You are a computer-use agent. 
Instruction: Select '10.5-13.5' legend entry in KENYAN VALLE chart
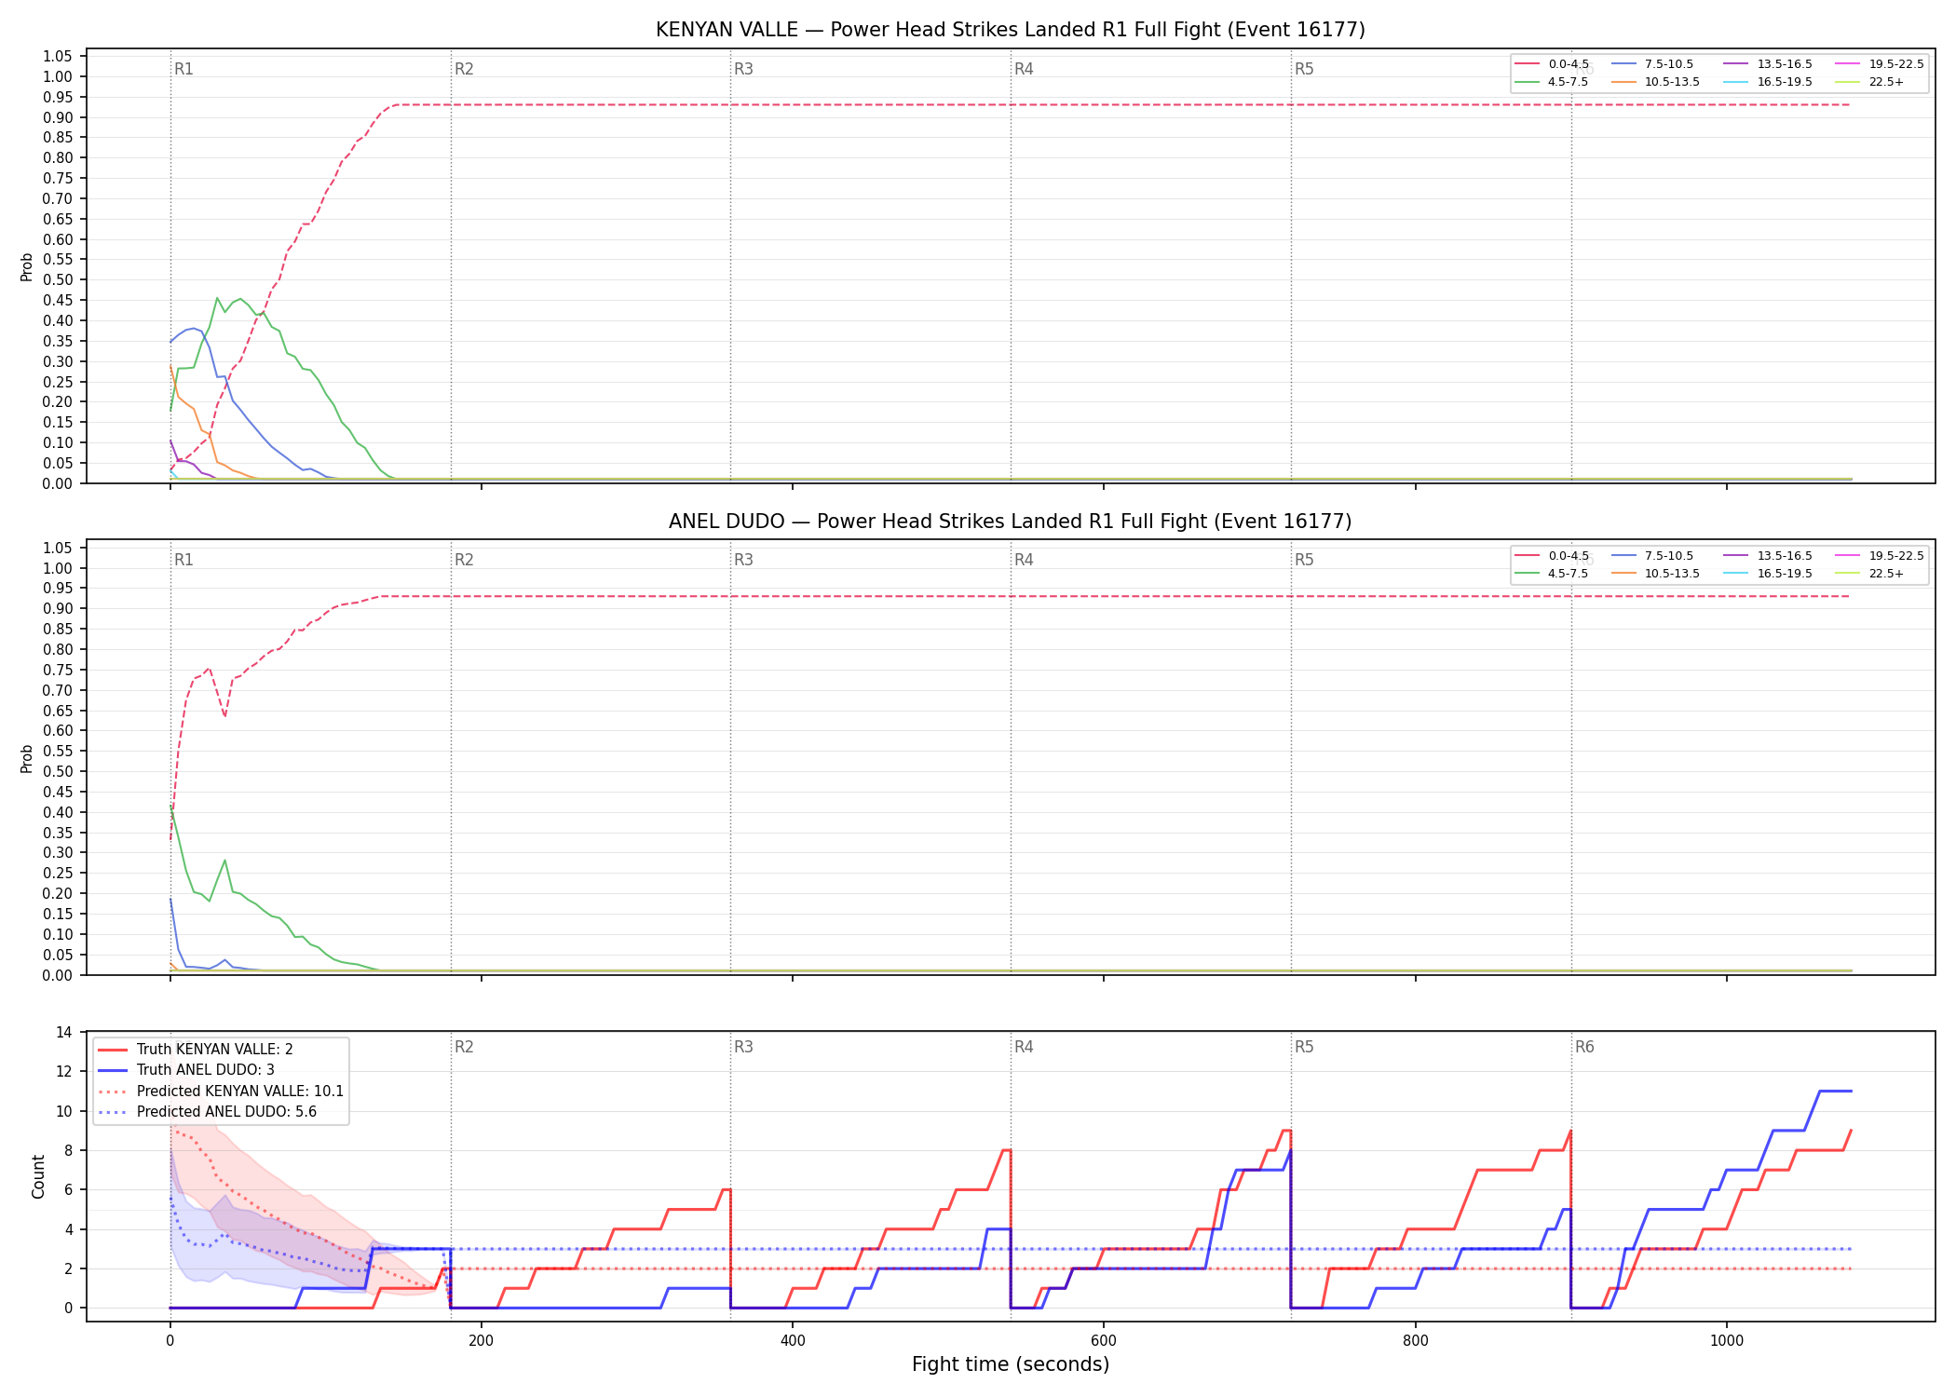click(x=1655, y=82)
